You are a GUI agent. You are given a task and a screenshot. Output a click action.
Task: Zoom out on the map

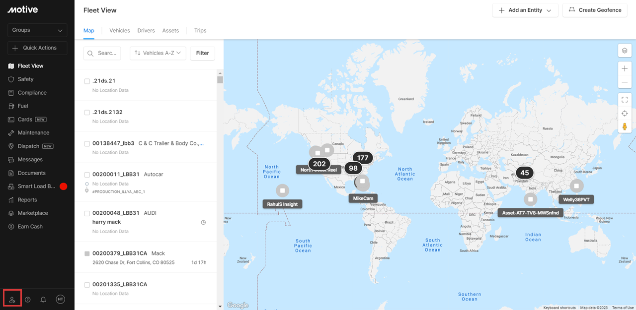click(x=625, y=82)
